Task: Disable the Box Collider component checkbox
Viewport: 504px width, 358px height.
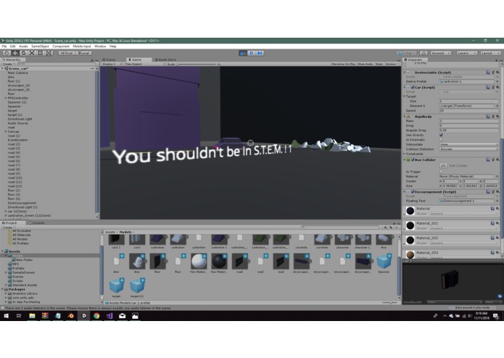Action: coord(413,159)
